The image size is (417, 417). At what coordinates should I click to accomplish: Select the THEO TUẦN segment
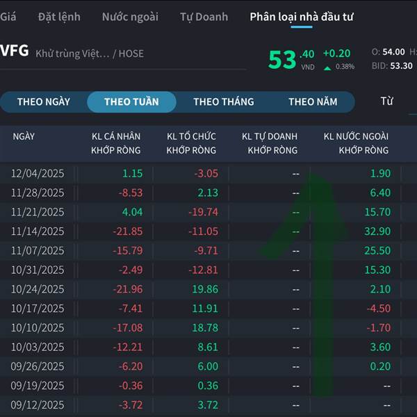point(131,101)
